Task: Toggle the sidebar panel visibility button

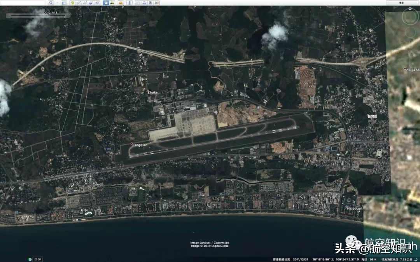Action: [64, 3]
